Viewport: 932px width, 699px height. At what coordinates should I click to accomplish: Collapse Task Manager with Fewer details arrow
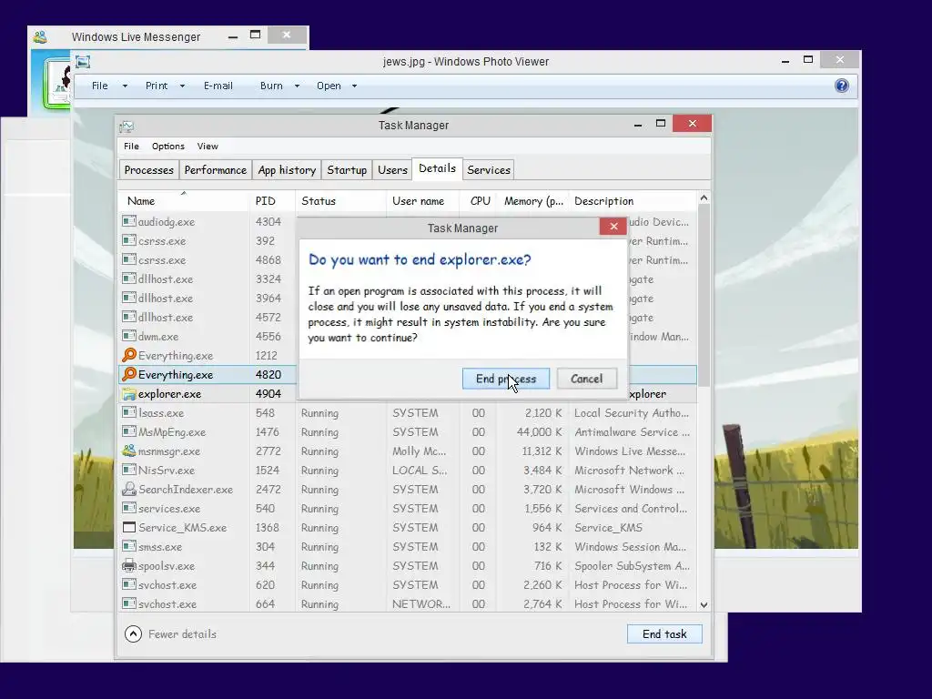pos(133,634)
